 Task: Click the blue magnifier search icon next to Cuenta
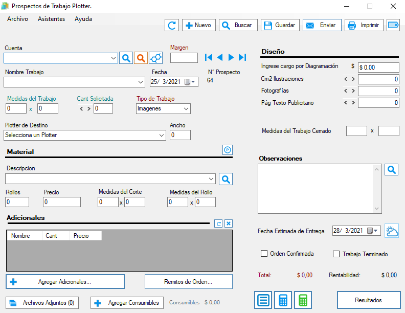(x=126, y=58)
